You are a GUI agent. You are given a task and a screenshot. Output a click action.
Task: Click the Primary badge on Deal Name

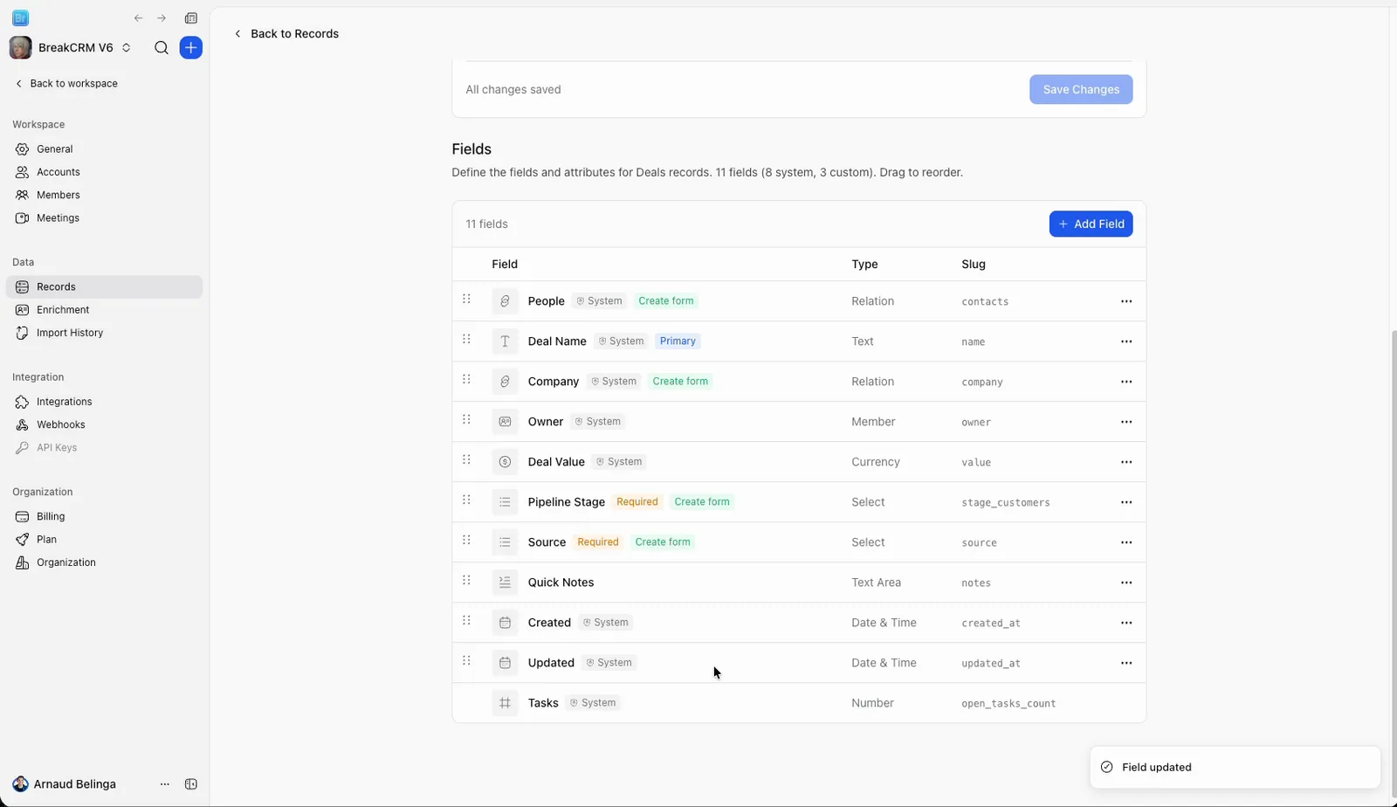(x=678, y=341)
